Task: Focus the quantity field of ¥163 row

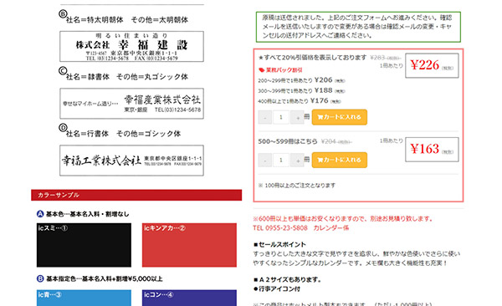Action: click(x=281, y=160)
